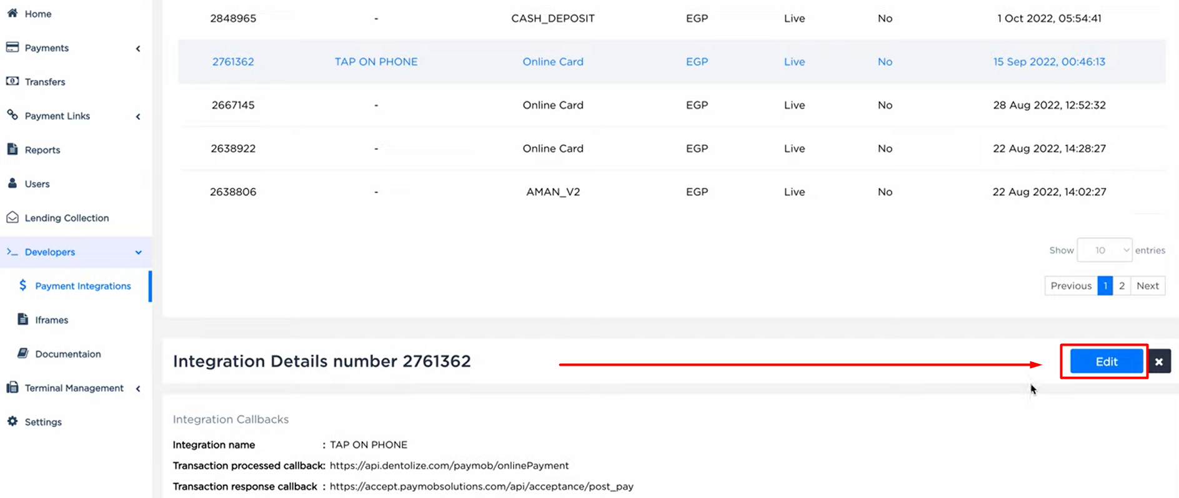Viewport: 1179px width, 498px height.
Task: Click the Lending Collection envelope icon
Action: (12, 217)
